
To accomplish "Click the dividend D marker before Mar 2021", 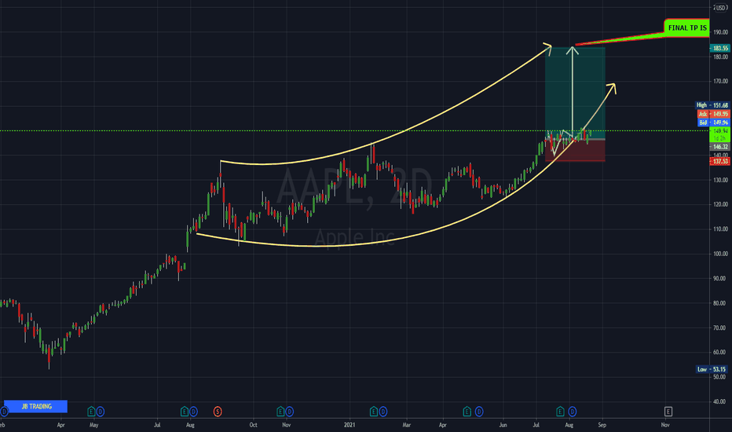I will (x=382, y=412).
